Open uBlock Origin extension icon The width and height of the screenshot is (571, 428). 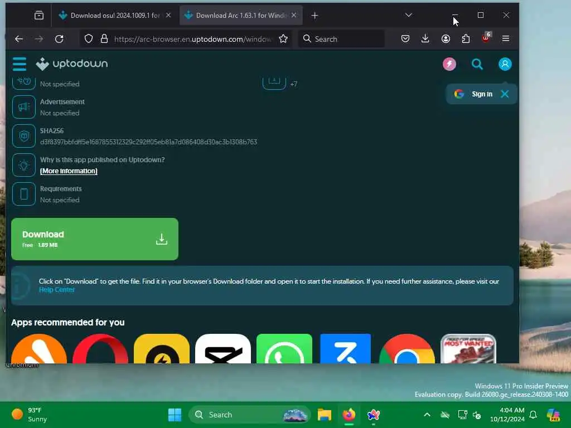pyautogui.click(x=486, y=38)
